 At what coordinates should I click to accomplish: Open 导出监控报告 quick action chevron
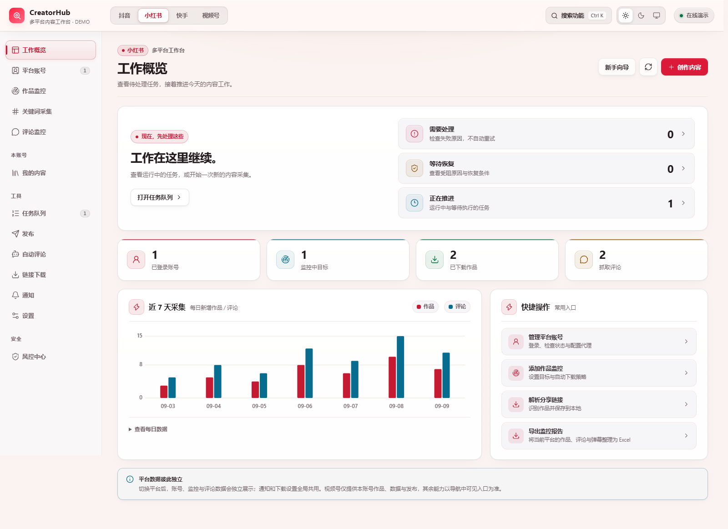pos(686,436)
